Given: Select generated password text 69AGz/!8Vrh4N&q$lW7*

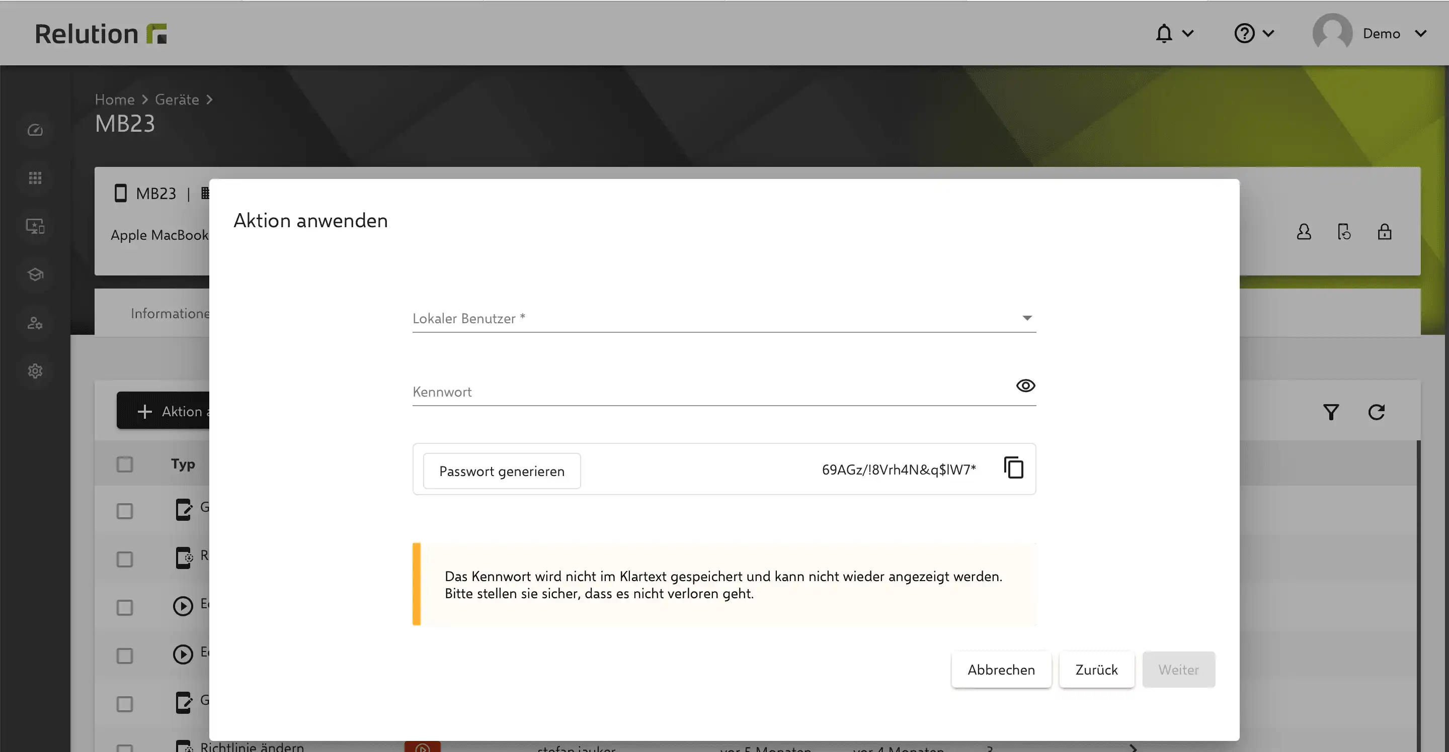Looking at the screenshot, I should click(899, 470).
